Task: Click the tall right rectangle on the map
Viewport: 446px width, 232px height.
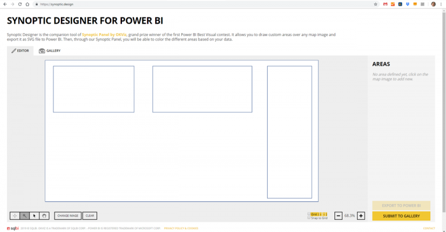Action: point(290,132)
